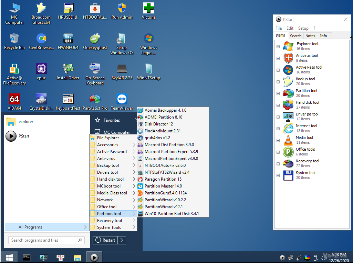Viewport: 353px width, 263px height.
Task: Launch SkyIAR 2.75 desktop icon
Action: (x=122, y=72)
